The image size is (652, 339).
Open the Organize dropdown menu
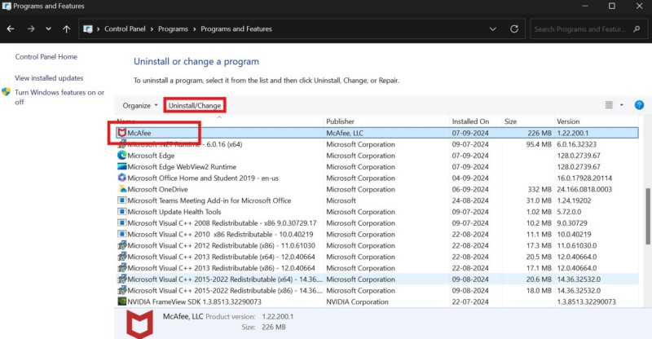click(139, 105)
